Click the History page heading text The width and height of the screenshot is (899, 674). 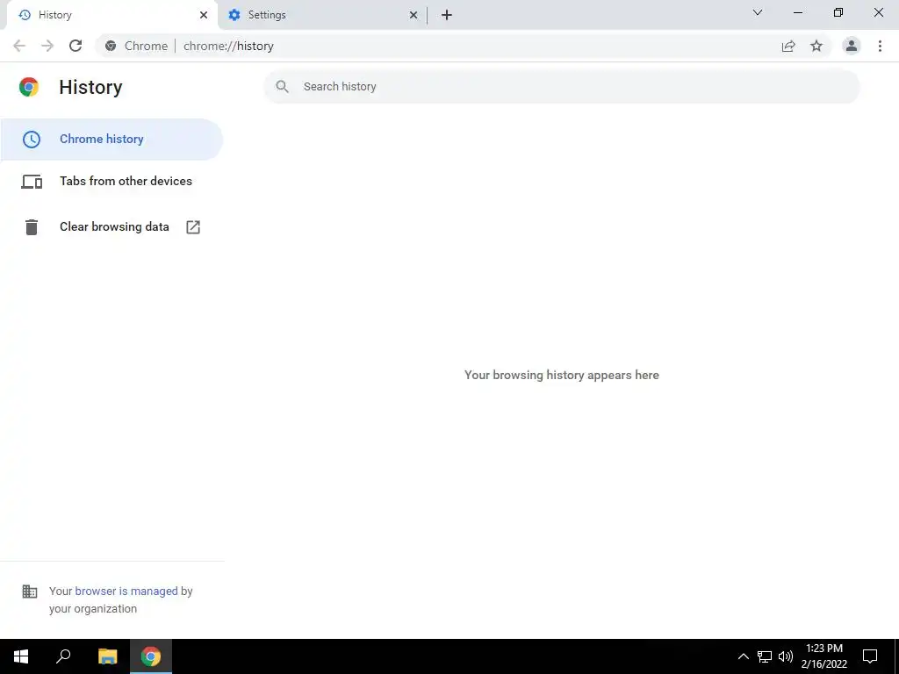click(x=90, y=87)
